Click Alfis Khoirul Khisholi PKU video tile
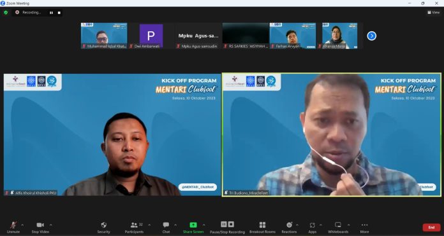Viewport: 444px width, 236px height. pos(112,135)
